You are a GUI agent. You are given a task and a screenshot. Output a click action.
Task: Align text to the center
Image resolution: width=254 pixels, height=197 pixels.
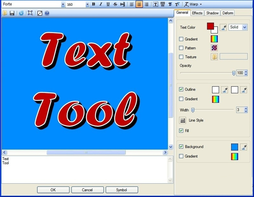(x=139, y=4)
